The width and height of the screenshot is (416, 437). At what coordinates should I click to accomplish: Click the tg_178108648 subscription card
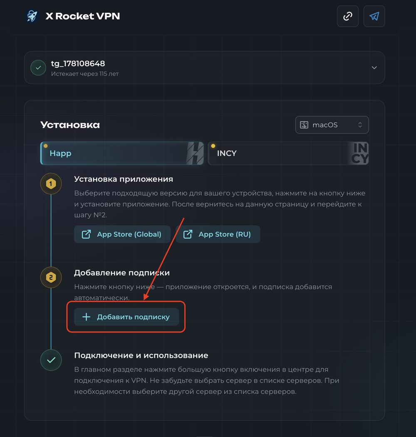click(x=205, y=68)
